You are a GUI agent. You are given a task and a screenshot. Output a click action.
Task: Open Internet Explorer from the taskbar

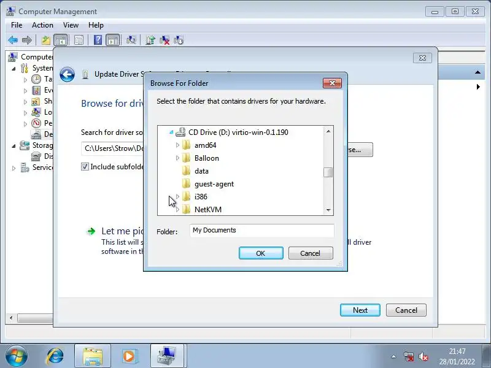point(55,356)
